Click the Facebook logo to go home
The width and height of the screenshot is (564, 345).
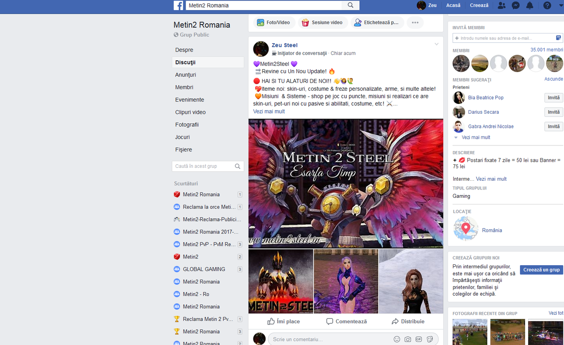coord(179,5)
